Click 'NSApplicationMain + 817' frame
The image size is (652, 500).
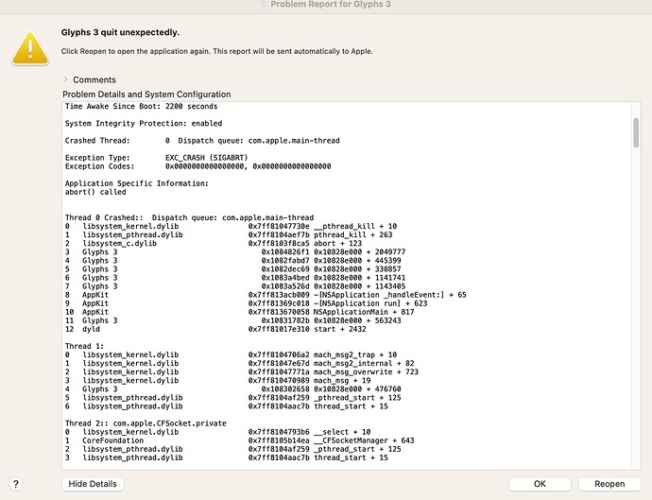tap(239, 312)
